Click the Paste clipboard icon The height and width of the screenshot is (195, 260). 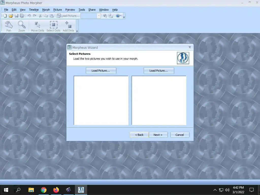point(52,16)
